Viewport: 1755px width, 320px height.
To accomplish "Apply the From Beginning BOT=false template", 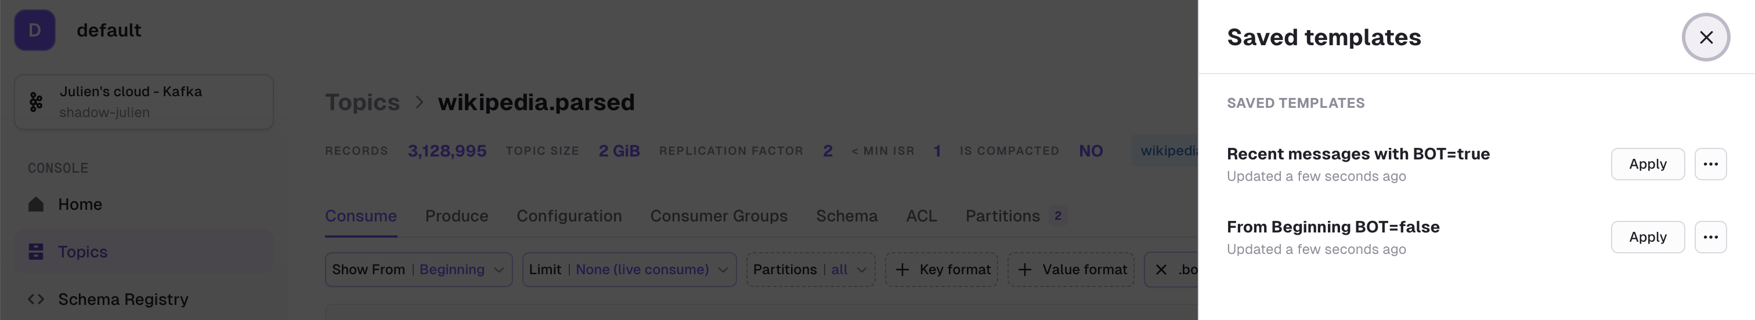I will coord(1648,237).
